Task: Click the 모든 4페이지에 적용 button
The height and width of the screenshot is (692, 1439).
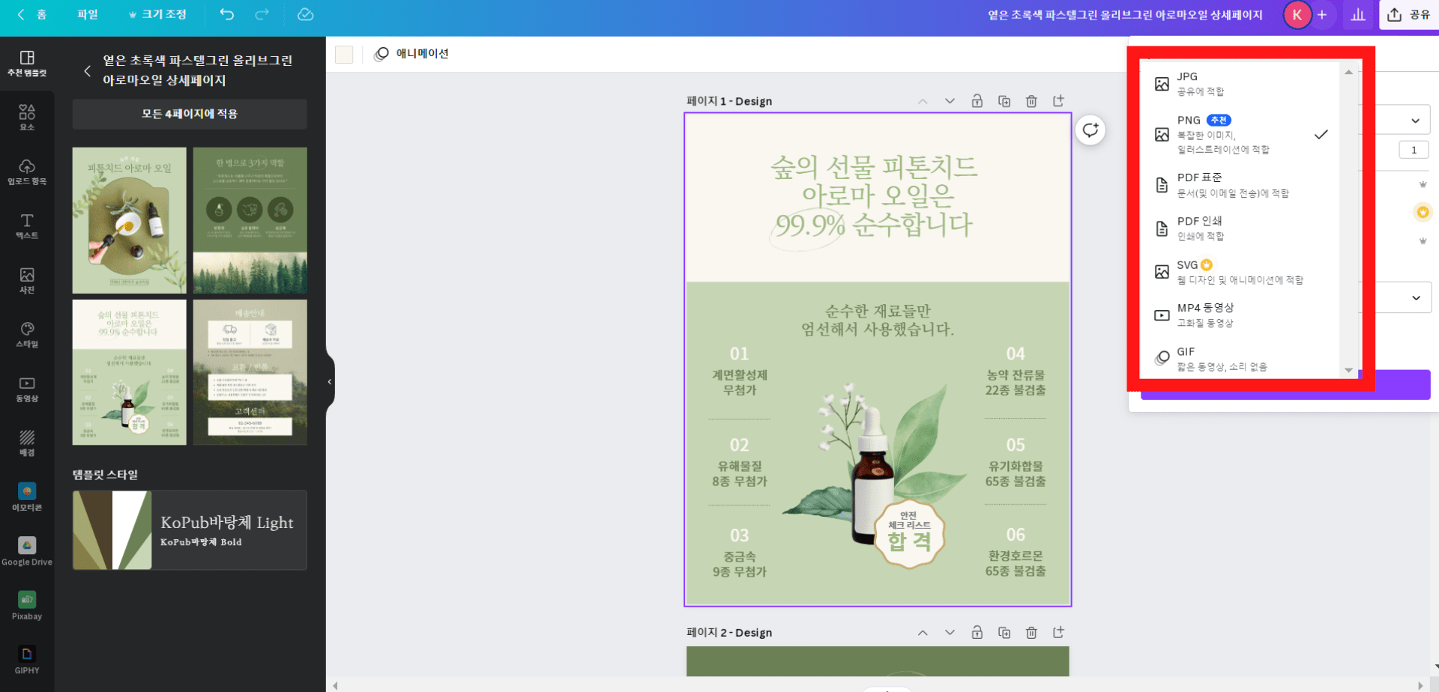Action: point(190,114)
